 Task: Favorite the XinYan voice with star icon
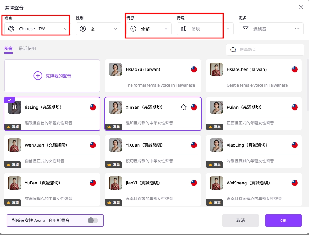[183, 107]
